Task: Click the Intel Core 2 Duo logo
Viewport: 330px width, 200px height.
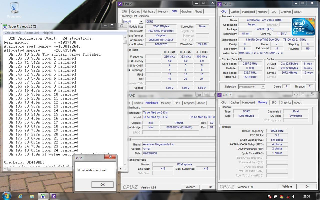Action: tap(303, 27)
